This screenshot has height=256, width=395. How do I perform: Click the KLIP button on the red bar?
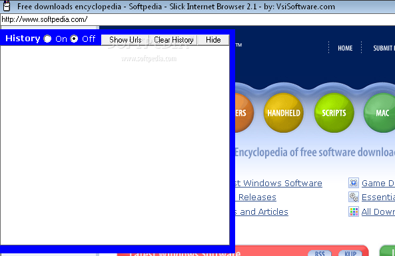350,253
